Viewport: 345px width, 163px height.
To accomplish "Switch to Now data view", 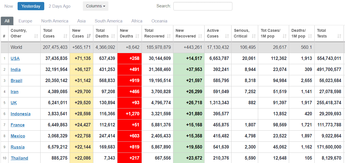I will tap(9, 6).
